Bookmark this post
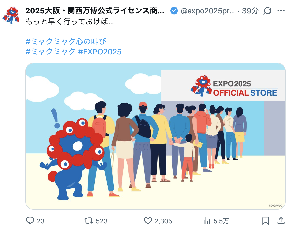 [x=265, y=221]
